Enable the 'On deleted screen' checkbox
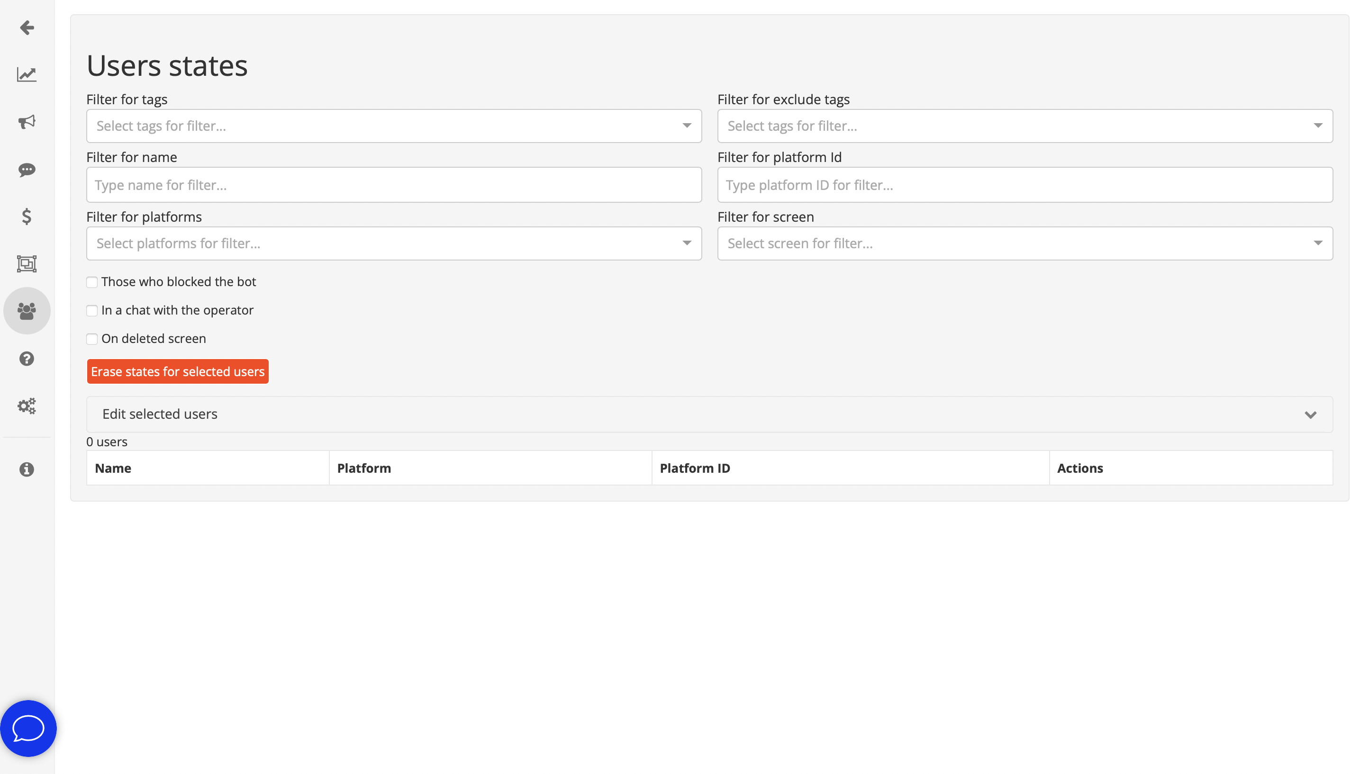Viewport: 1360px width, 774px height. pyautogui.click(x=92, y=339)
